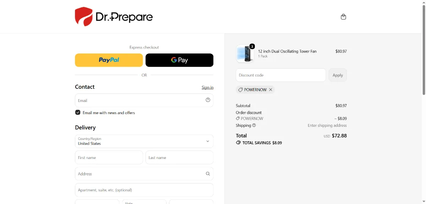Open the shopping cart icon in the header
Image resolution: width=426 pixels, height=204 pixels.
click(343, 17)
